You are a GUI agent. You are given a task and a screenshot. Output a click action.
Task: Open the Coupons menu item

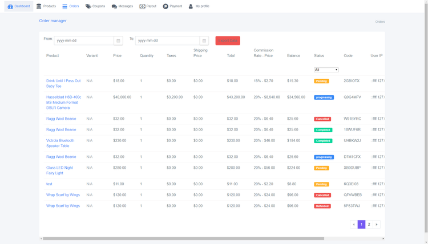pyautogui.click(x=95, y=6)
